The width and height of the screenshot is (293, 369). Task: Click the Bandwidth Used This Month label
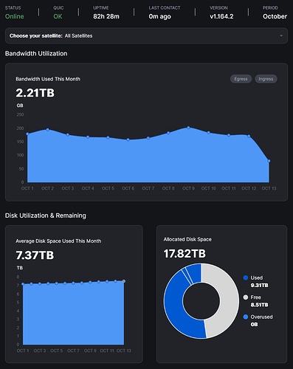[x=48, y=79]
